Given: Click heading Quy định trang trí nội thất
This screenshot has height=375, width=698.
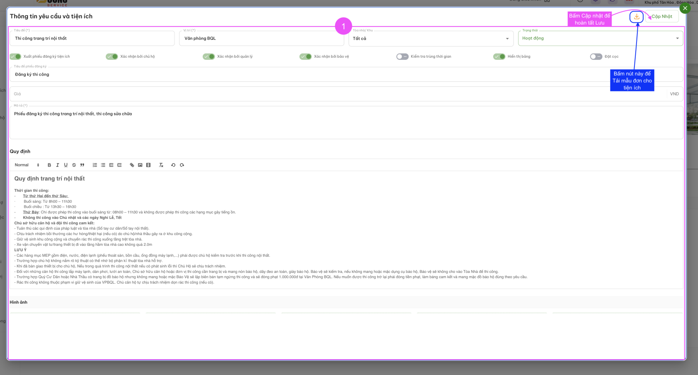Looking at the screenshot, I should 49,179.
